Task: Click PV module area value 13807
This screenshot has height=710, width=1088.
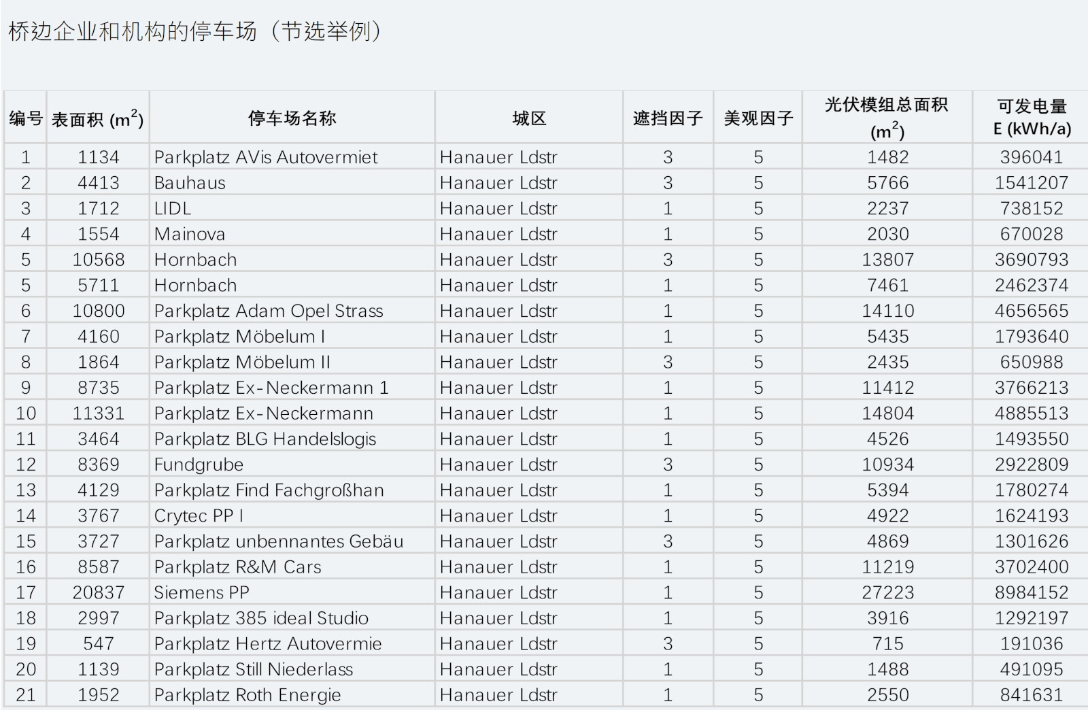Action: point(888,260)
